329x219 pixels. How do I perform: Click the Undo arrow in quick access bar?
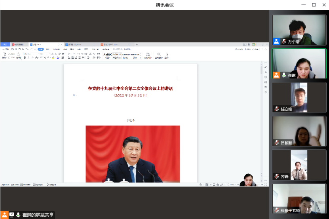click(x=26, y=50)
